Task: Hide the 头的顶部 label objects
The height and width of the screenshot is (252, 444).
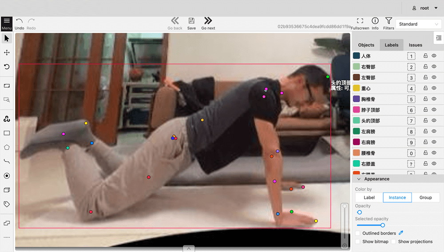Action: tap(434, 121)
